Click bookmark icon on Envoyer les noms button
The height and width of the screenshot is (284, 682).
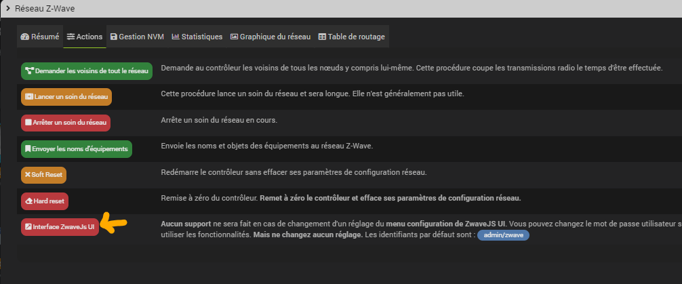28,148
